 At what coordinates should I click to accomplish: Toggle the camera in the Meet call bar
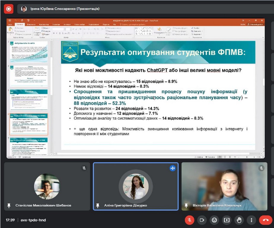[x=202, y=220]
